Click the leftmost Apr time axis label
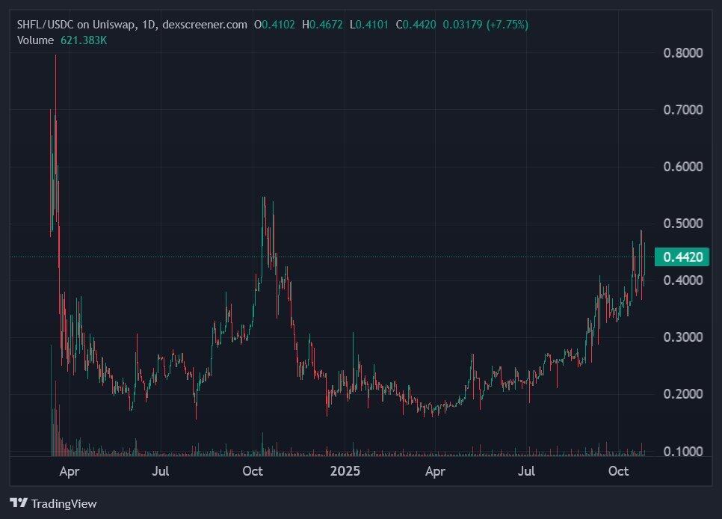 click(x=70, y=471)
